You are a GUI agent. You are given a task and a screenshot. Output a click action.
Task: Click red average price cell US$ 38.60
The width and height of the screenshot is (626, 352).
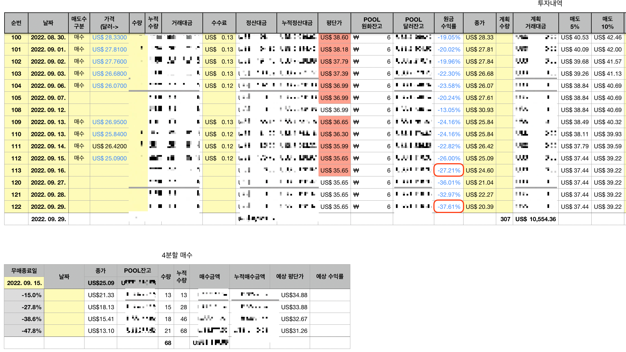pyautogui.click(x=334, y=37)
